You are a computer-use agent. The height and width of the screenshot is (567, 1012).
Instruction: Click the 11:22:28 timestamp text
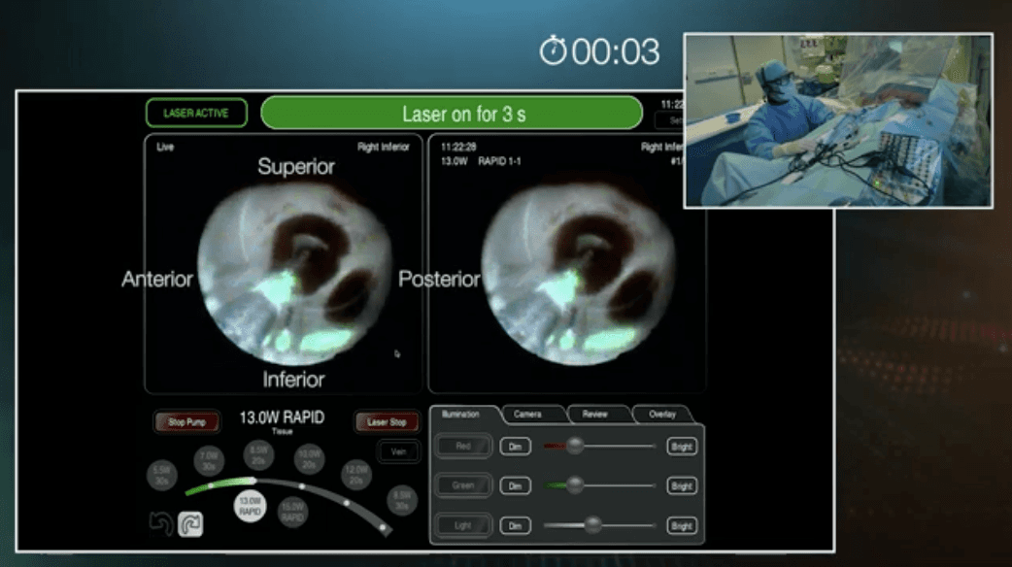458,147
